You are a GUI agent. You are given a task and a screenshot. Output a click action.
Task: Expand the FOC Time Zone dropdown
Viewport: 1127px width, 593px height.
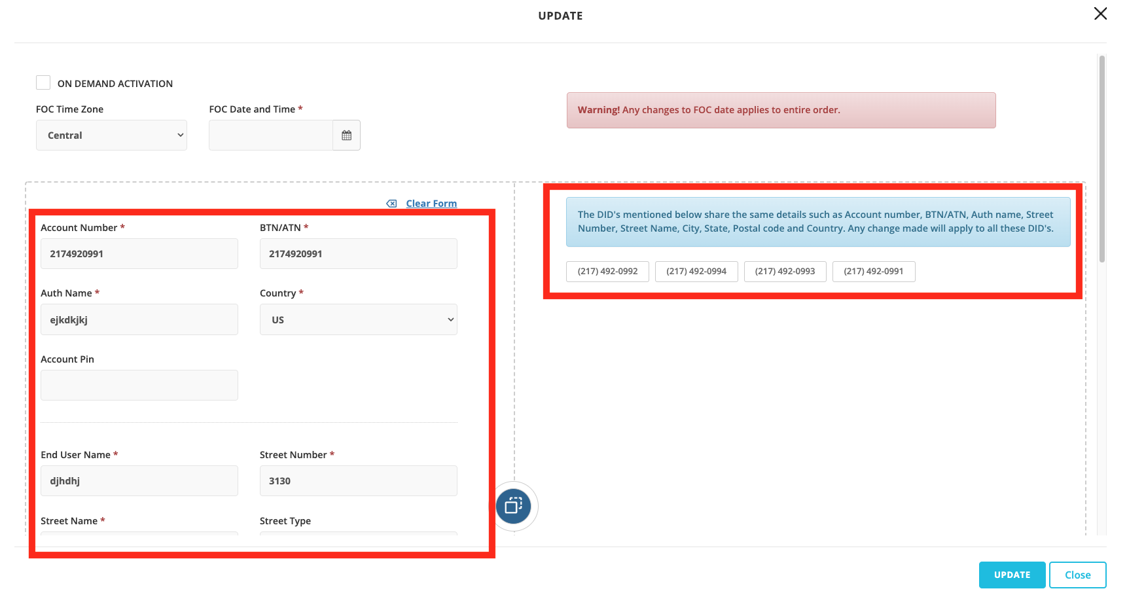point(111,135)
